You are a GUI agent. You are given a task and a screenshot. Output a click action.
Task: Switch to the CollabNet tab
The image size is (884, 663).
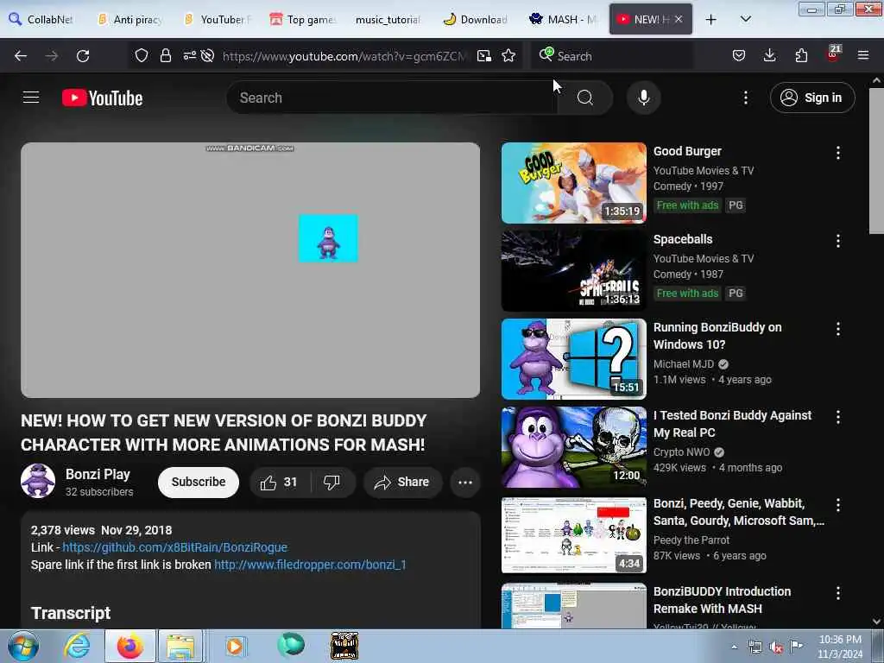click(42, 19)
